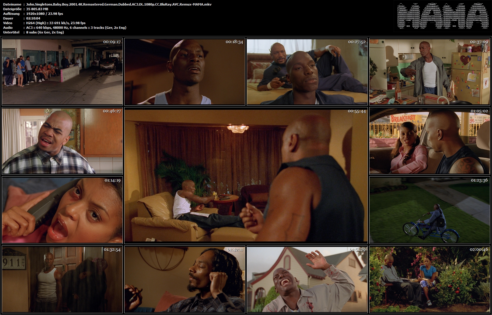Image resolution: width=492 pixels, height=315 pixels.
Task: Open the thumbnail stamped 00:46:27
Action: (62, 141)
